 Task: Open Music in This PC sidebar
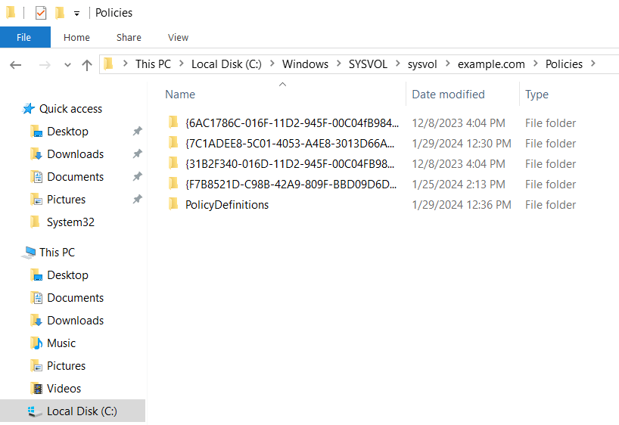(61, 343)
